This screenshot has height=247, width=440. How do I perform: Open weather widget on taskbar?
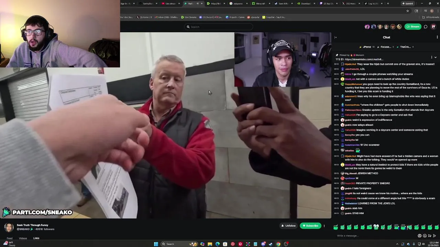tap(9, 244)
